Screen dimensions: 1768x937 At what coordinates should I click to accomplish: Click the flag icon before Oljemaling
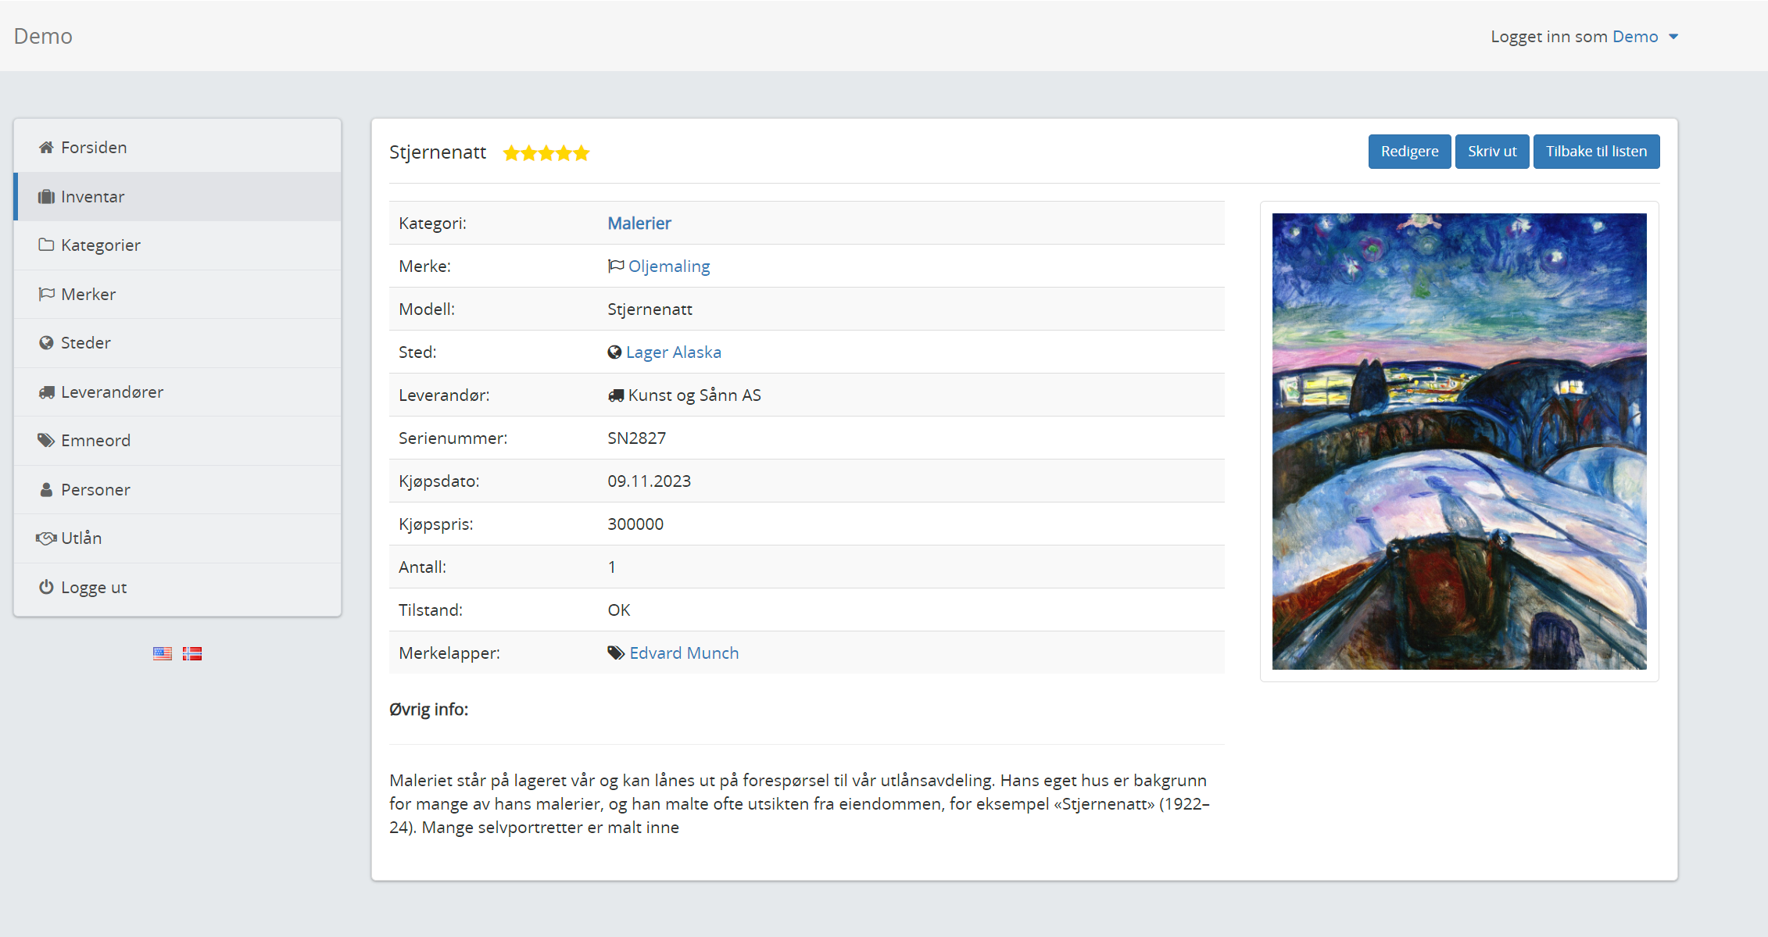coord(616,266)
